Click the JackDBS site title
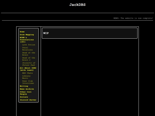The image size is (155, 116). pyautogui.click(x=77, y=5)
